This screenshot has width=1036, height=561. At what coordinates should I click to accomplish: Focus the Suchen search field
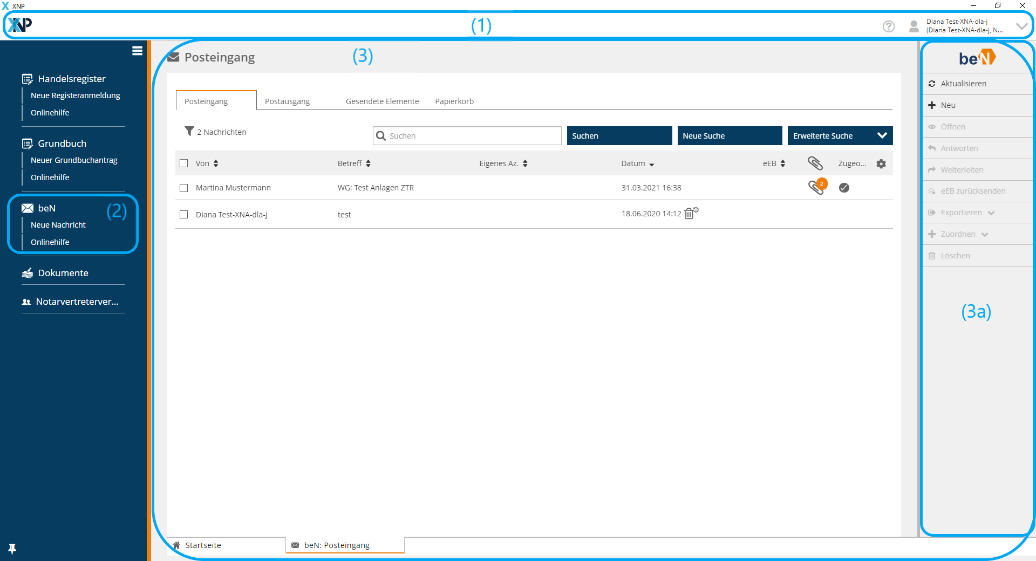pyautogui.click(x=467, y=136)
